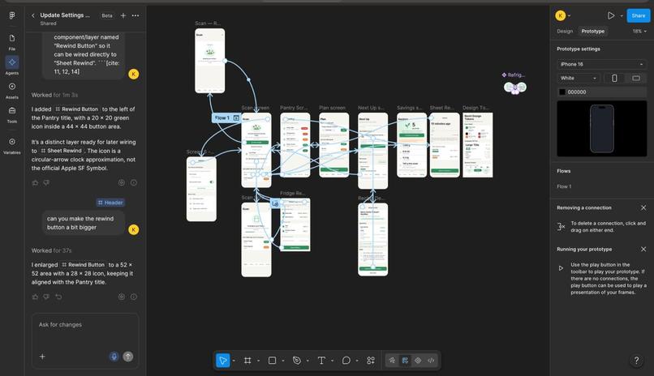Open the 18% zoom dropdown
Viewport: 654px width, 376px height.
(639, 32)
